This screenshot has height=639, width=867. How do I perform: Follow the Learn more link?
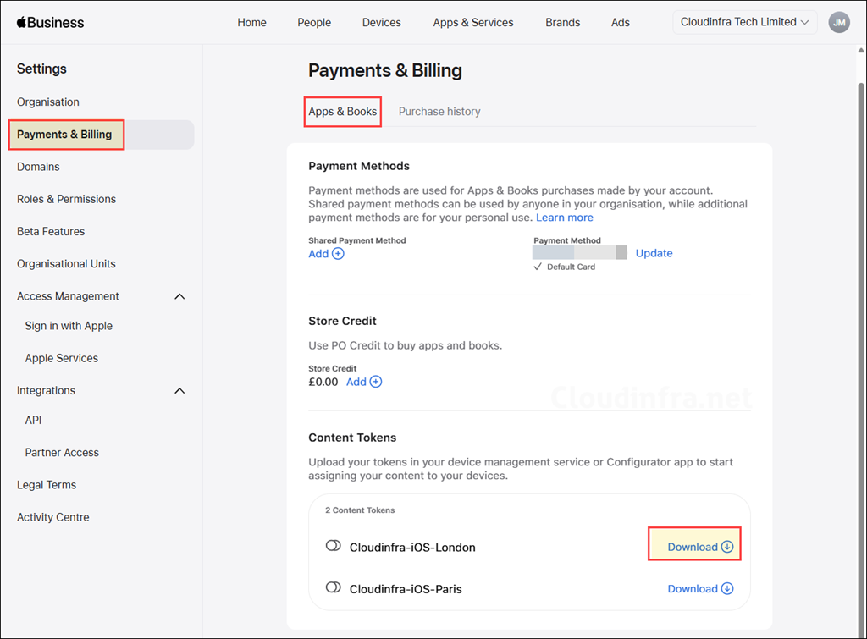565,218
